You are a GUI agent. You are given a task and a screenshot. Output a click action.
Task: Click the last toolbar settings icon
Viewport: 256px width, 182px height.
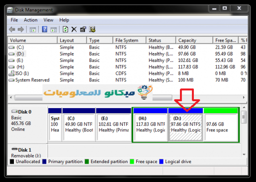92,29
